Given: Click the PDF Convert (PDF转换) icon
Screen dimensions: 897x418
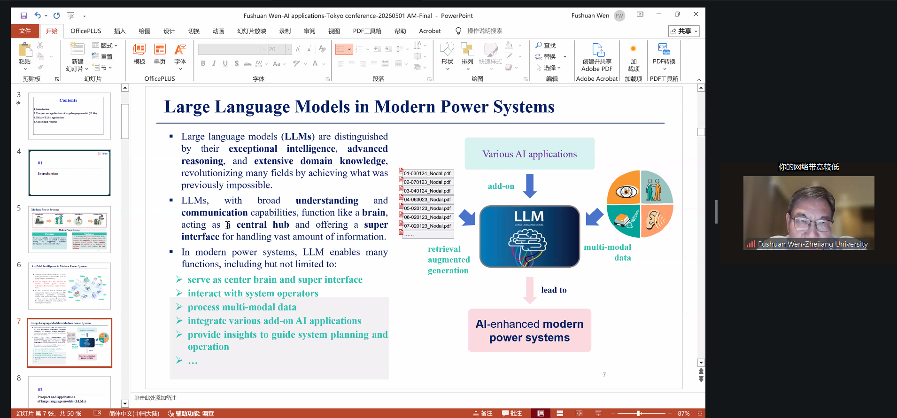Looking at the screenshot, I should pyautogui.click(x=663, y=49).
